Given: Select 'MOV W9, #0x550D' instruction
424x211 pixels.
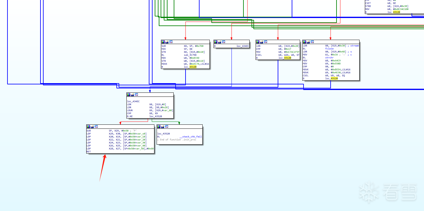Looking at the screenshot, I should point(322,64).
